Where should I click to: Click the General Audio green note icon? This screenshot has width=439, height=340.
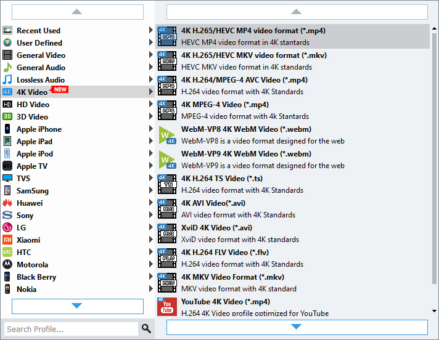pos(7,67)
